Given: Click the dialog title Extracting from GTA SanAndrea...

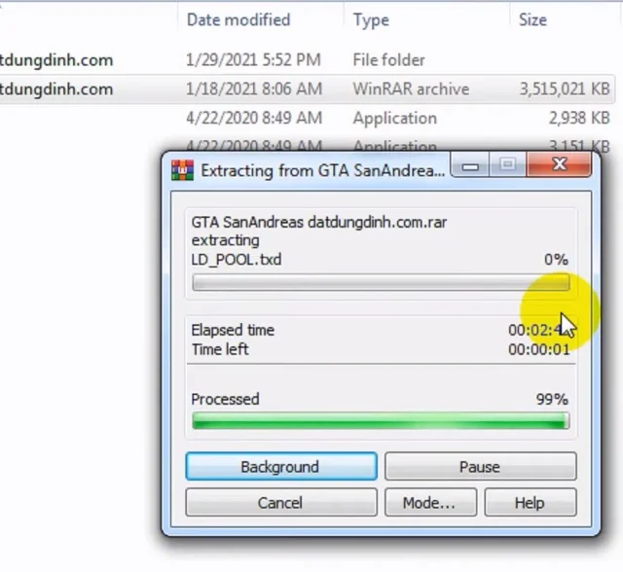Looking at the screenshot, I should point(322,170).
